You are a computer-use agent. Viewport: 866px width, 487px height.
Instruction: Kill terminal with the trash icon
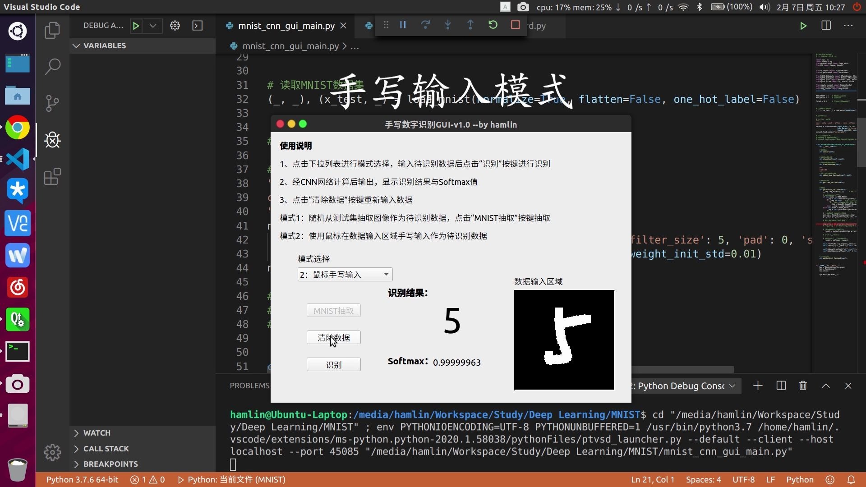click(803, 386)
